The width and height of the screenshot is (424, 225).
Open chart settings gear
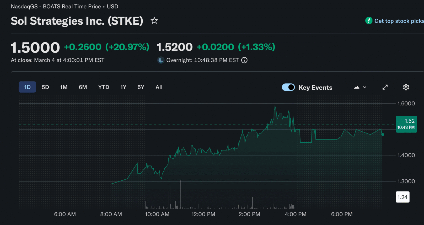pos(406,87)
